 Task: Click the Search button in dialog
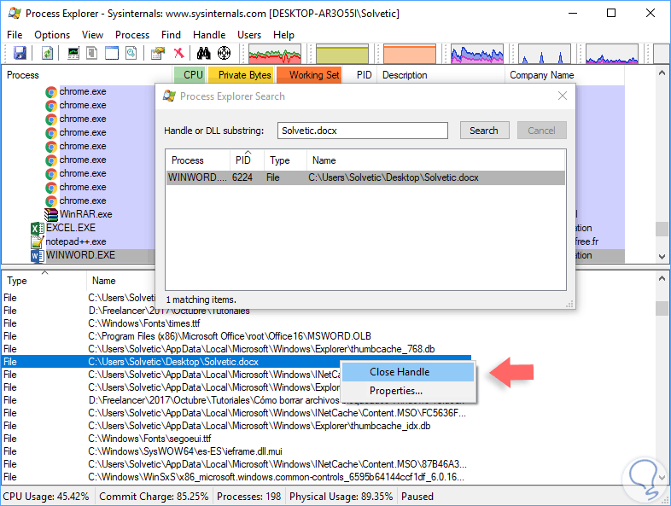click(484, 131)
